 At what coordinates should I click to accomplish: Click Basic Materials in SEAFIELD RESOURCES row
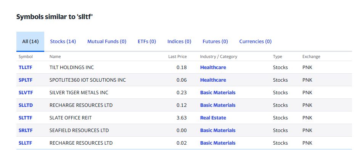coord(218,131)
